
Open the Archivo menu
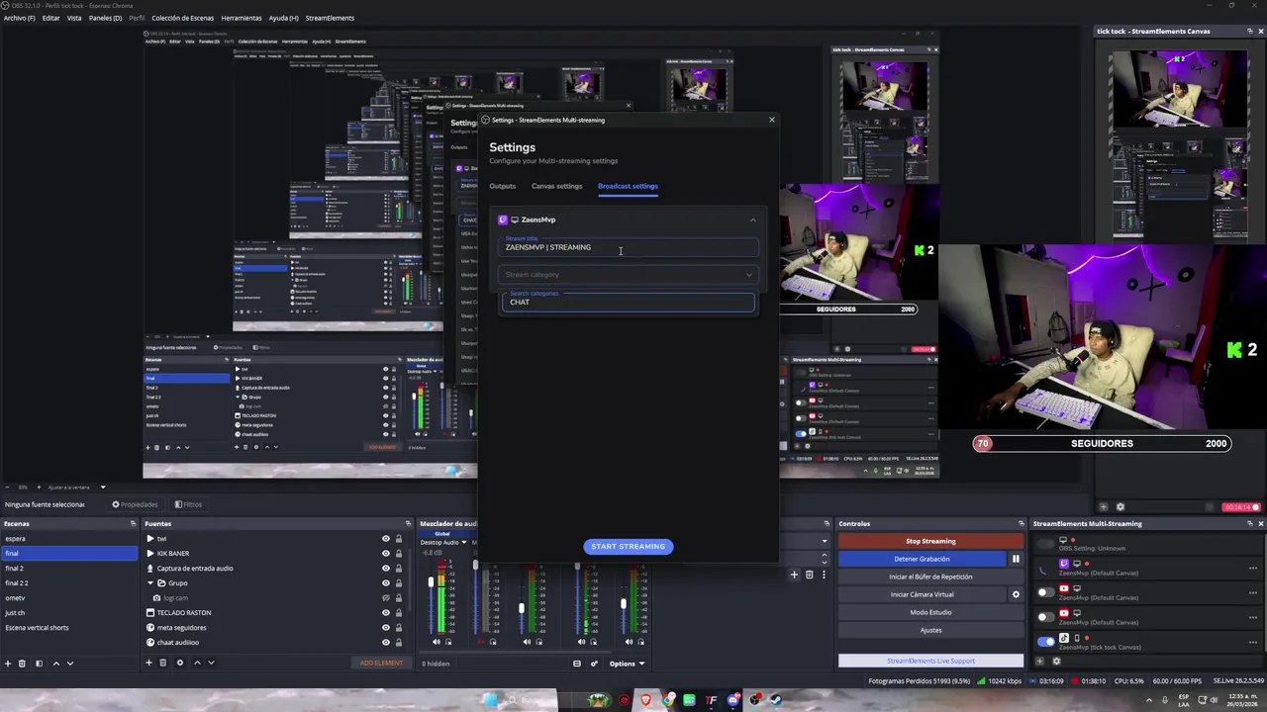click(x=19, y=18)
